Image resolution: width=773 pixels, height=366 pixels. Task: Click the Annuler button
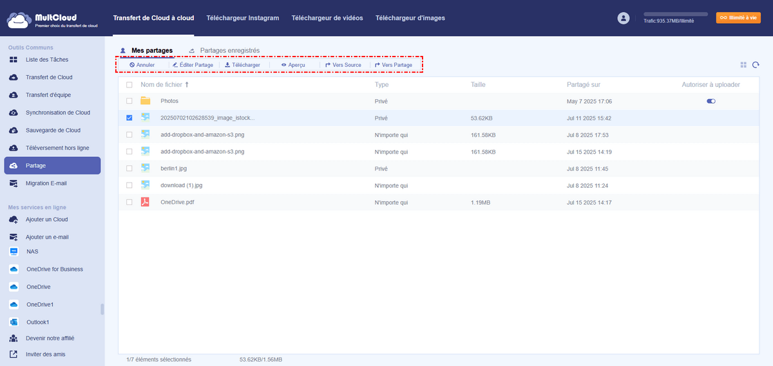[142, 65]
